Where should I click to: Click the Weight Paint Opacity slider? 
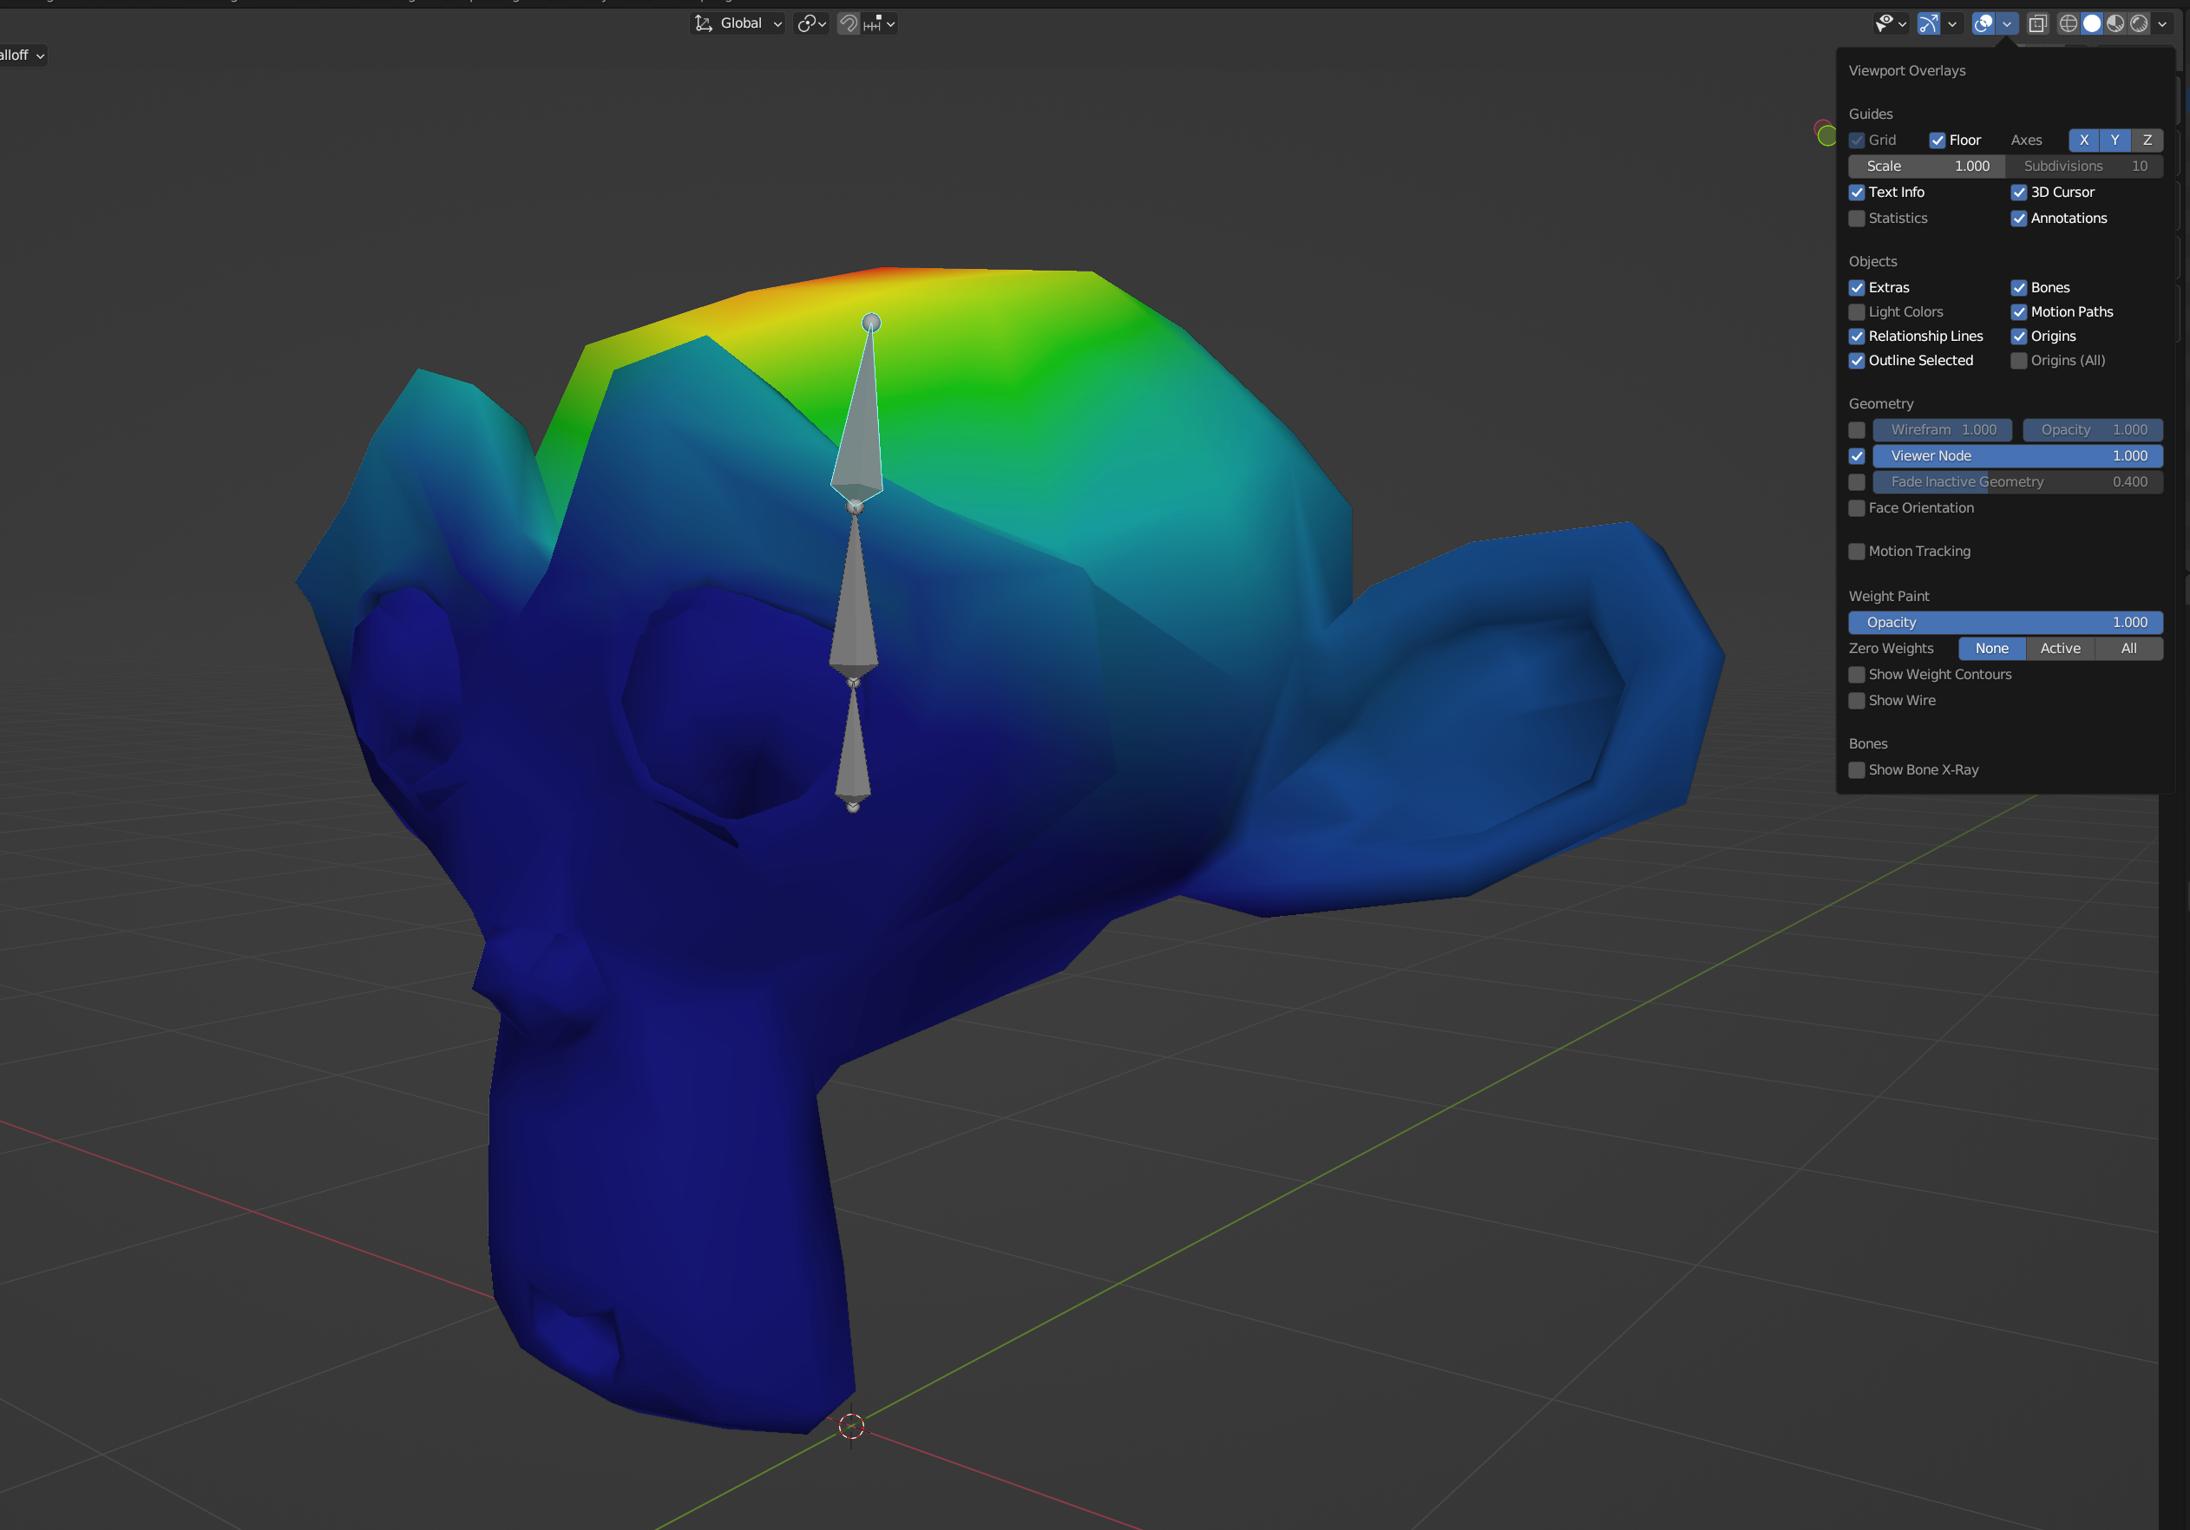point(2006,623)
